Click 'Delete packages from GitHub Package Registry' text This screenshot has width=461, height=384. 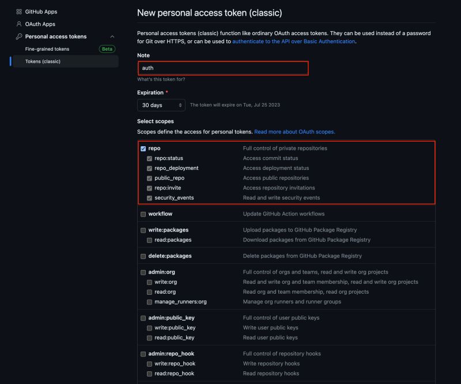click(x=302, y=256)
